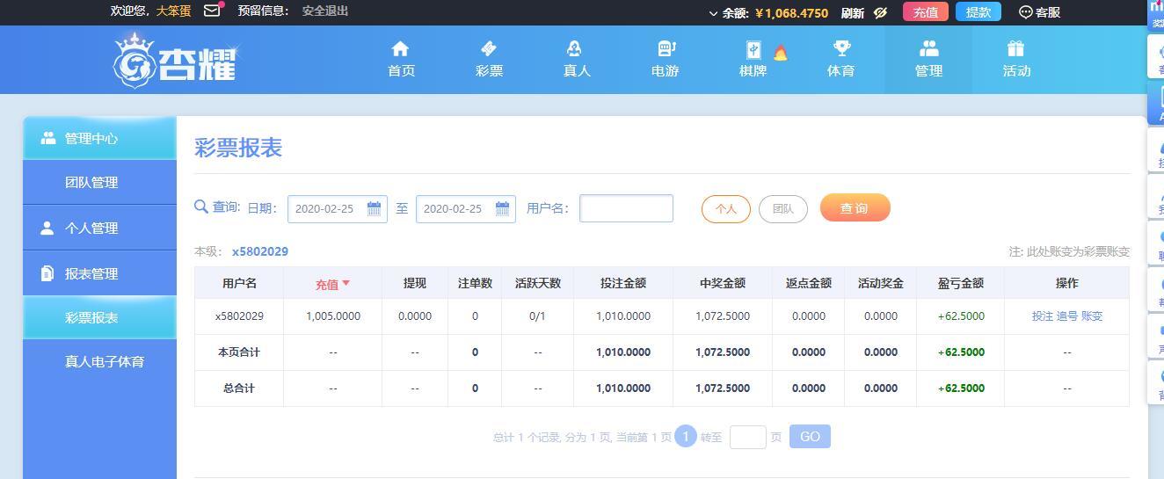The width and height of the screenshot is (1164, 479).
Task: Click the 查询 search button
Action: tap(855, 208)
